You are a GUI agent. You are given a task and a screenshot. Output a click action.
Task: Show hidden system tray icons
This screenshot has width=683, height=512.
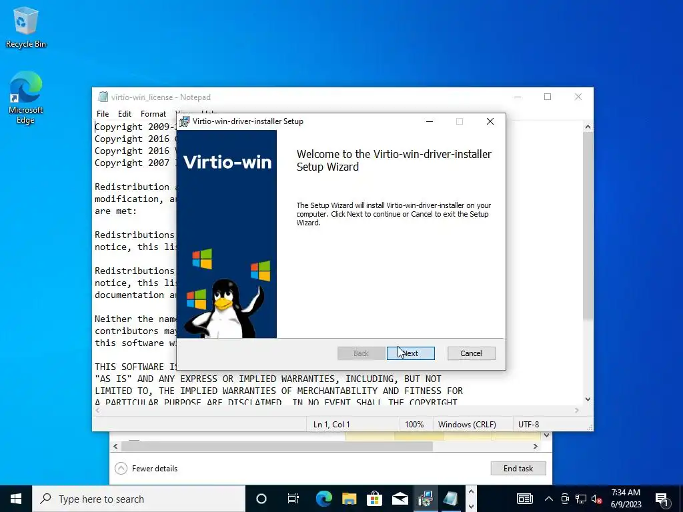(x=549, y=499)
